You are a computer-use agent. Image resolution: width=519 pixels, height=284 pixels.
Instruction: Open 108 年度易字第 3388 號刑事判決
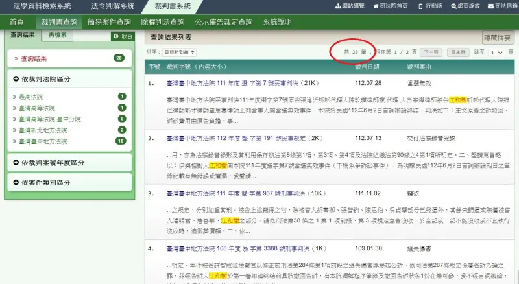[237, 248]
